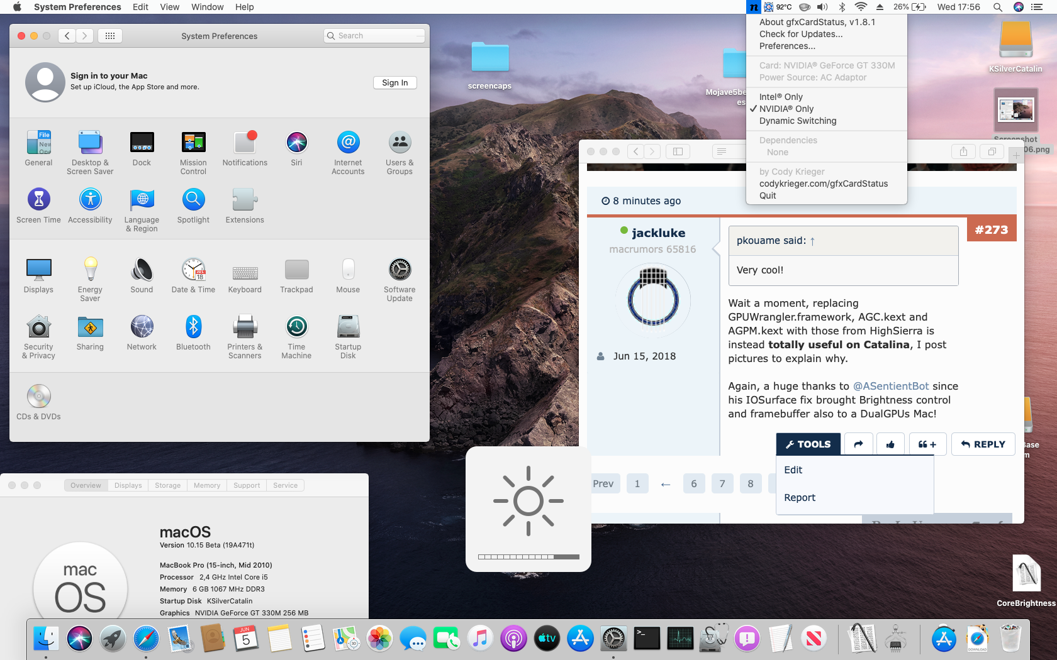The width and height of the screenshot is (1057, 660).
Task: Show all preferences grid button
Action: [110, 36]
